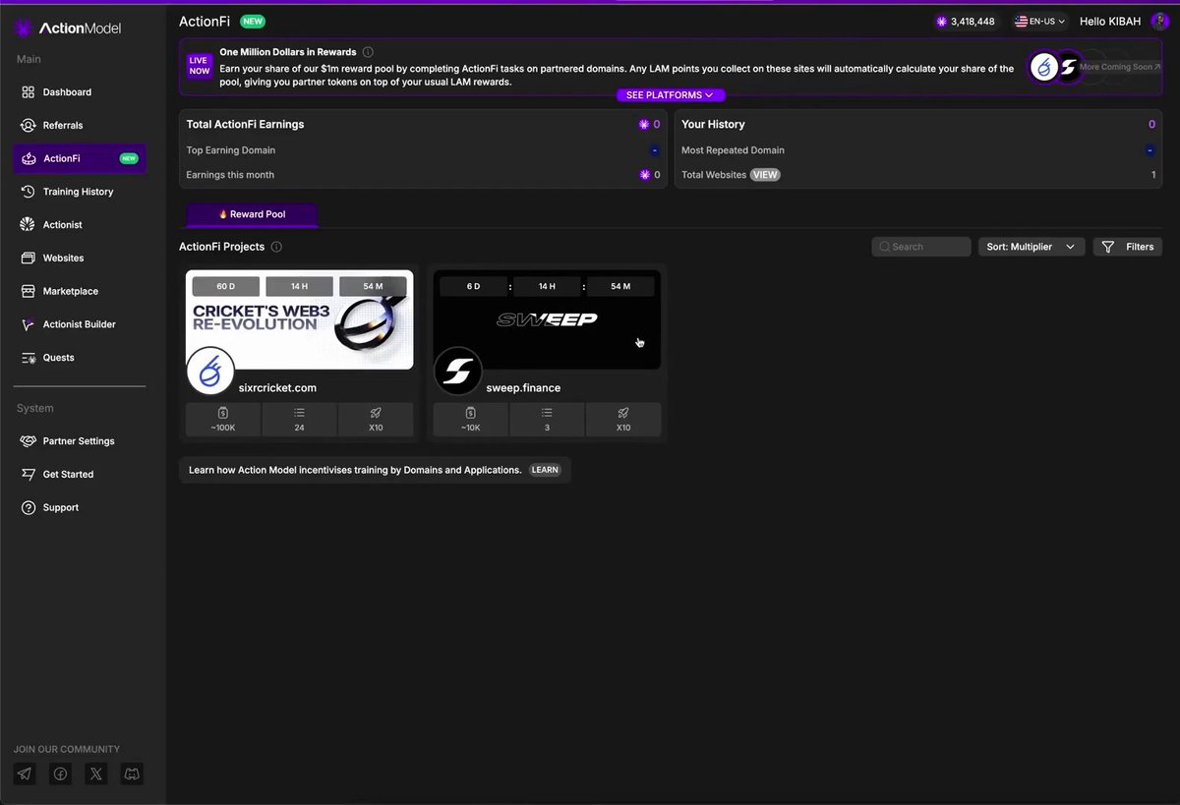Select the Reward Pool tab

pyautogui.click(x=252, y=214)
